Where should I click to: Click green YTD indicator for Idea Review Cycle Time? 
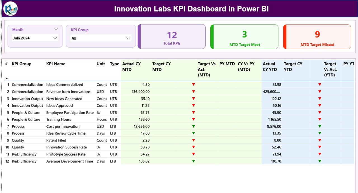click(x=319, y=133)
